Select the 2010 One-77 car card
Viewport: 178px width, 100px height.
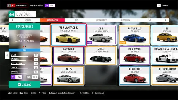69,76
